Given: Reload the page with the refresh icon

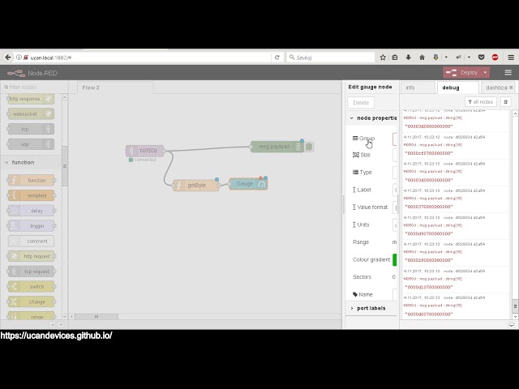Looking at the screenshot, I should click(277, 58).
